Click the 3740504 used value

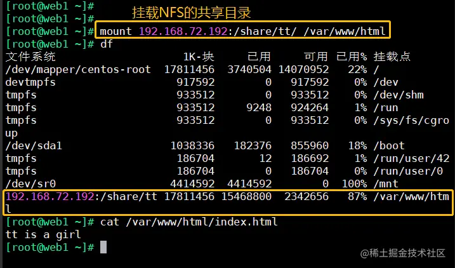point(249,70)
